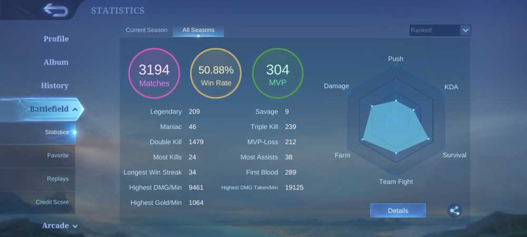The width and height of the screenshot is (527, 237).
Task: Tap the 50.88% Win Rate circle
Action: (216, 73)
